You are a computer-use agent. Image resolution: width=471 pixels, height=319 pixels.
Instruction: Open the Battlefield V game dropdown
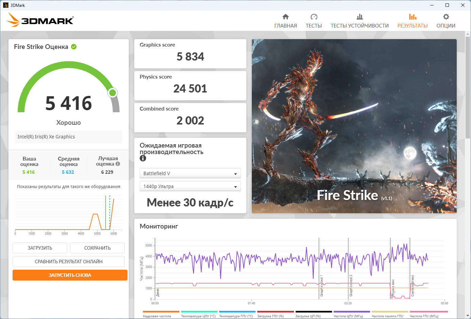(190, 173)
